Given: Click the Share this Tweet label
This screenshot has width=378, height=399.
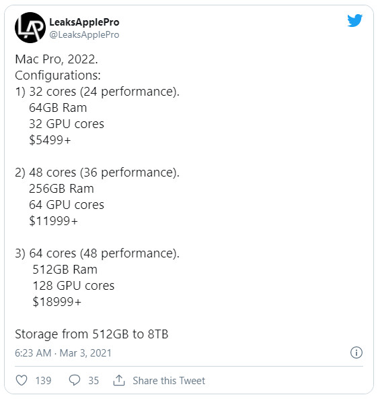Looking at the screenshot, I should point(169,381).
